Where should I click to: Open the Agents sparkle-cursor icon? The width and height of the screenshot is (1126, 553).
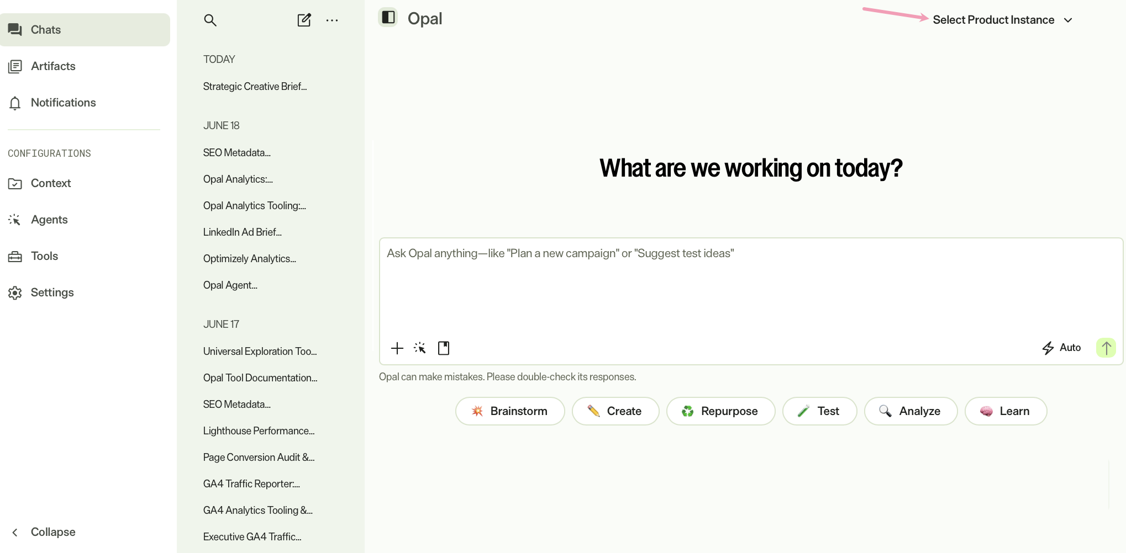15,220
